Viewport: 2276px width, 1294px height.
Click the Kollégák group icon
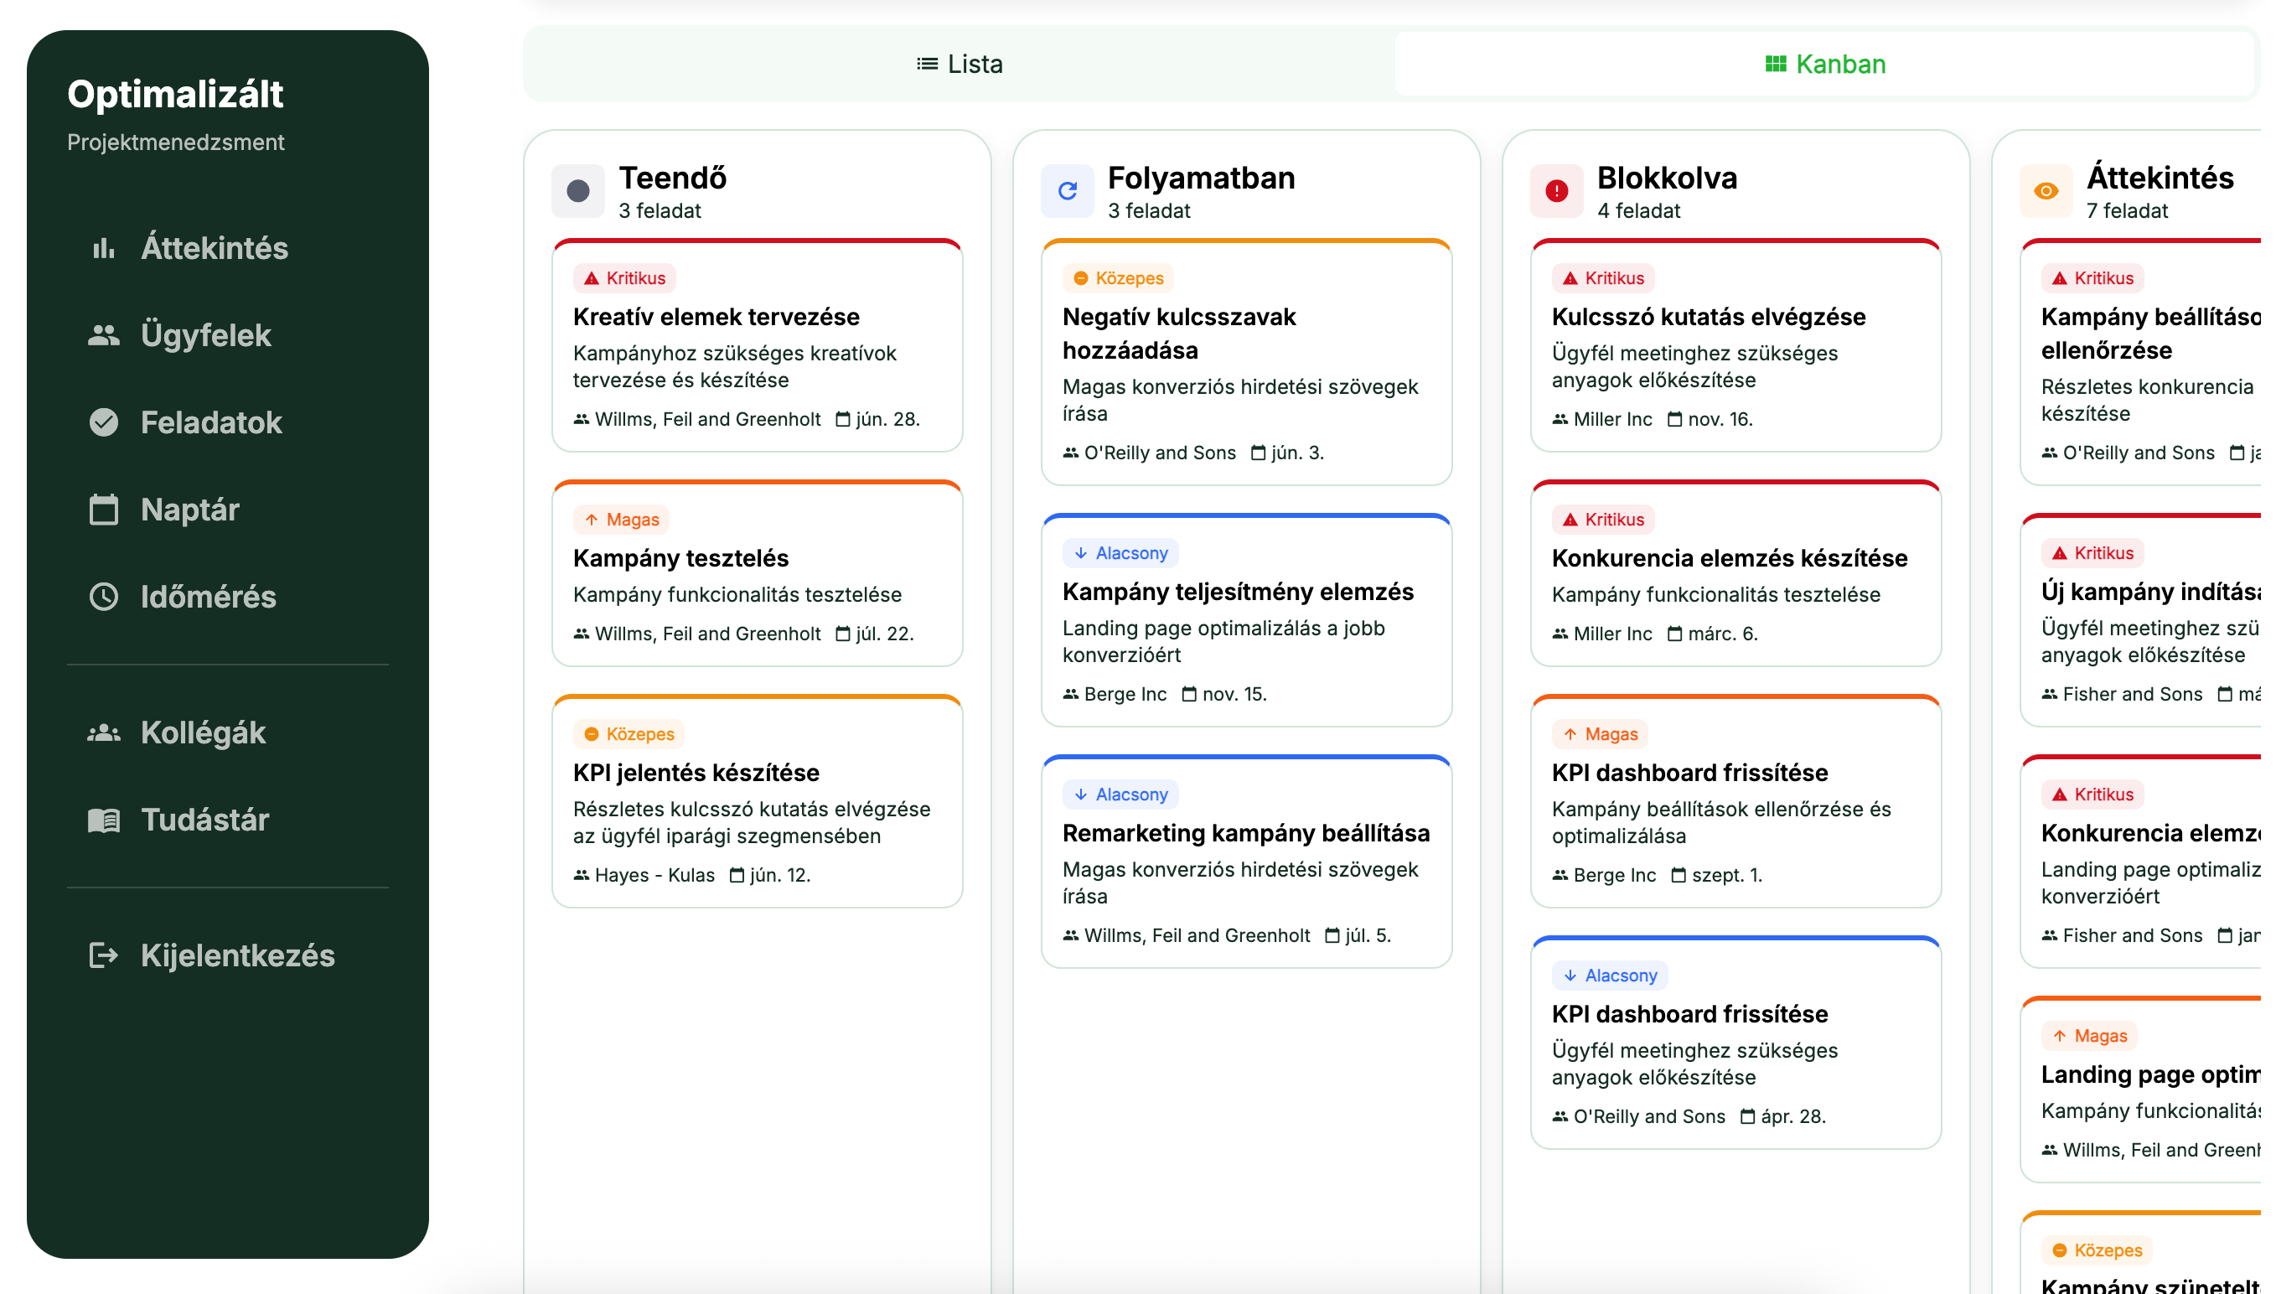pos(104,732)
